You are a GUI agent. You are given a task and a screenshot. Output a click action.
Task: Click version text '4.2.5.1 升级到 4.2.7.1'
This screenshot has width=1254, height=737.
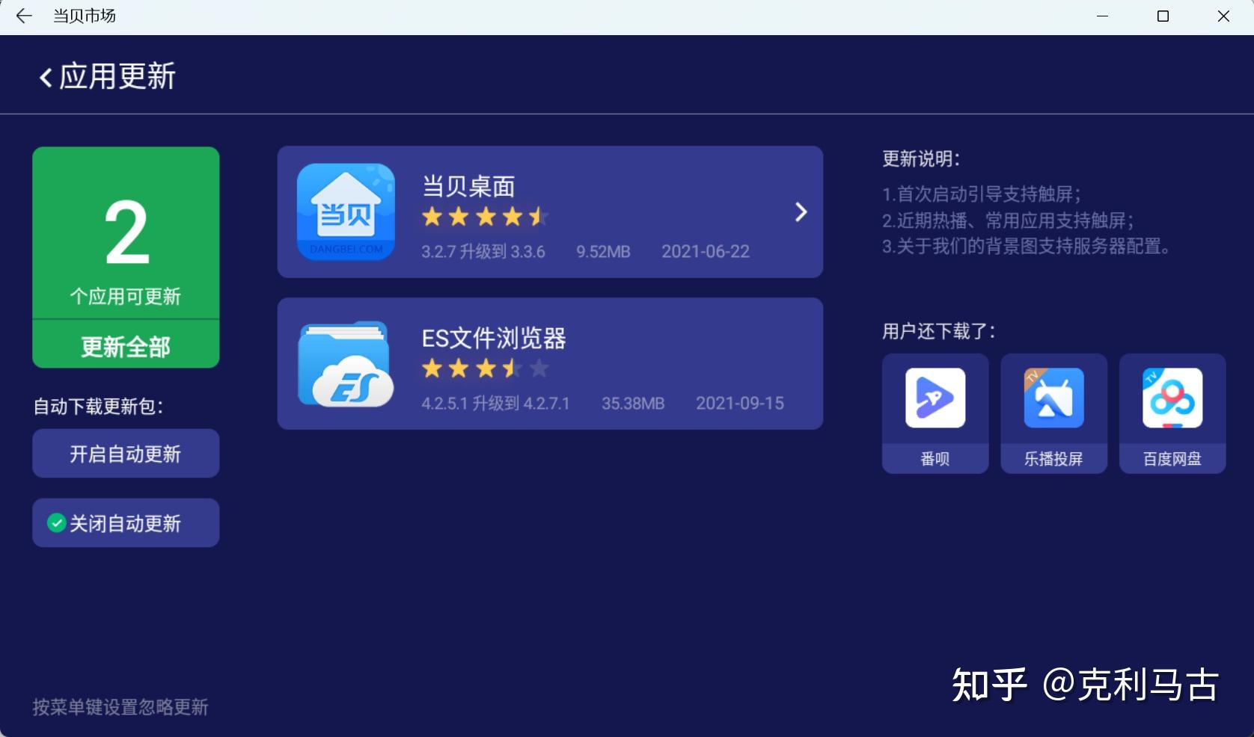(495, 404)
